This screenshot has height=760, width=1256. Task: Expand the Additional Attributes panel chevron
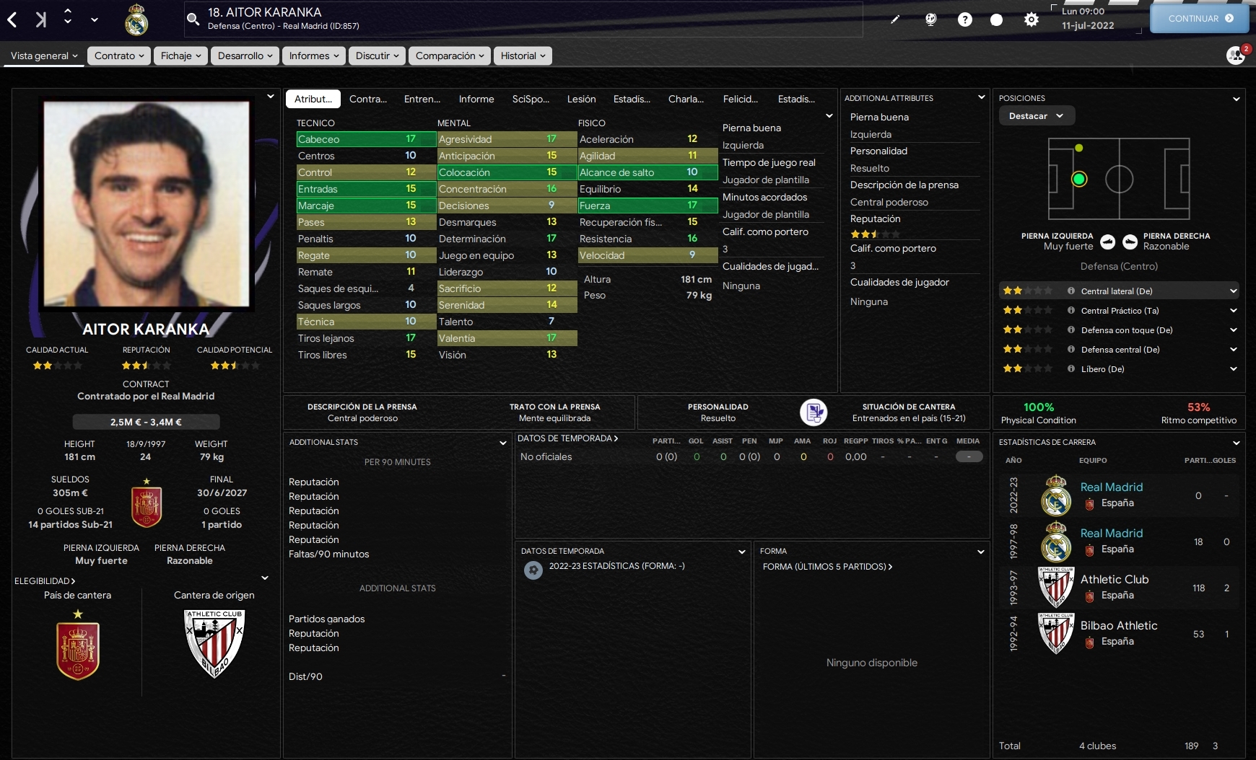[x=981, y=97]
